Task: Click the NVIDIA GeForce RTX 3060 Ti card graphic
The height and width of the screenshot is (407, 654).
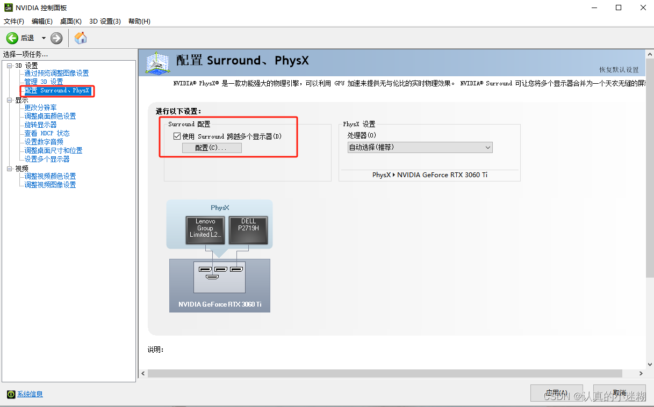Action: (x=220, y=285)
